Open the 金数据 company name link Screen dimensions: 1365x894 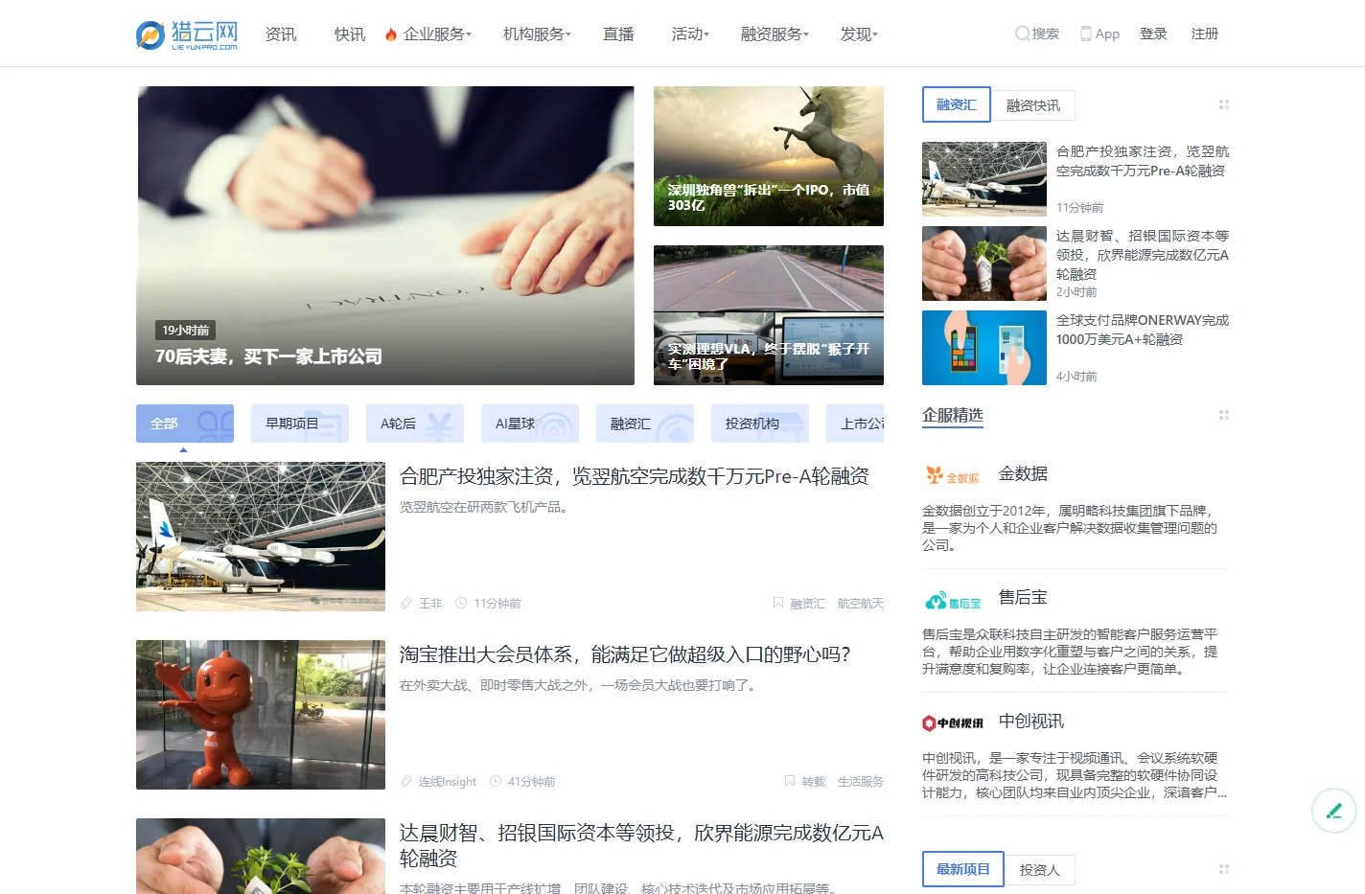1023,473
